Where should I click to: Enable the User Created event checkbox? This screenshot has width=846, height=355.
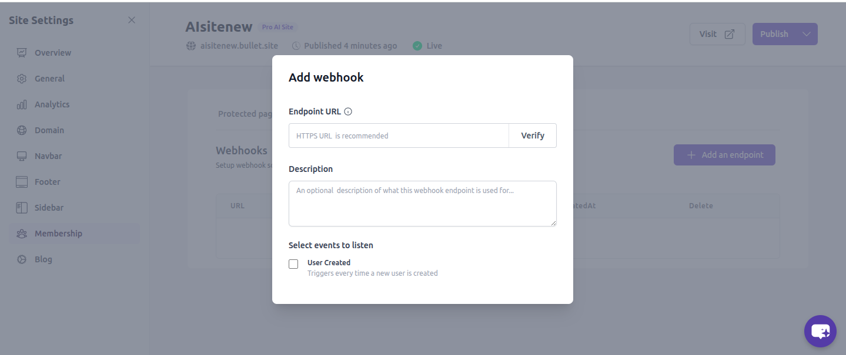point(293,264)
